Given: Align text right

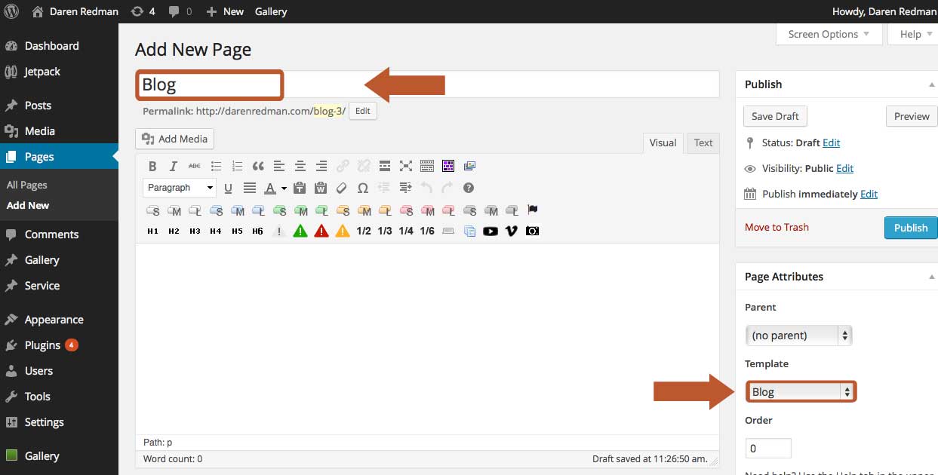Looking at the screenshot, I should click(321, 166).
